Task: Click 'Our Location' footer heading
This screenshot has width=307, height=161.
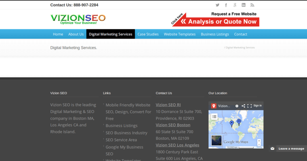Action: [218, 93]
